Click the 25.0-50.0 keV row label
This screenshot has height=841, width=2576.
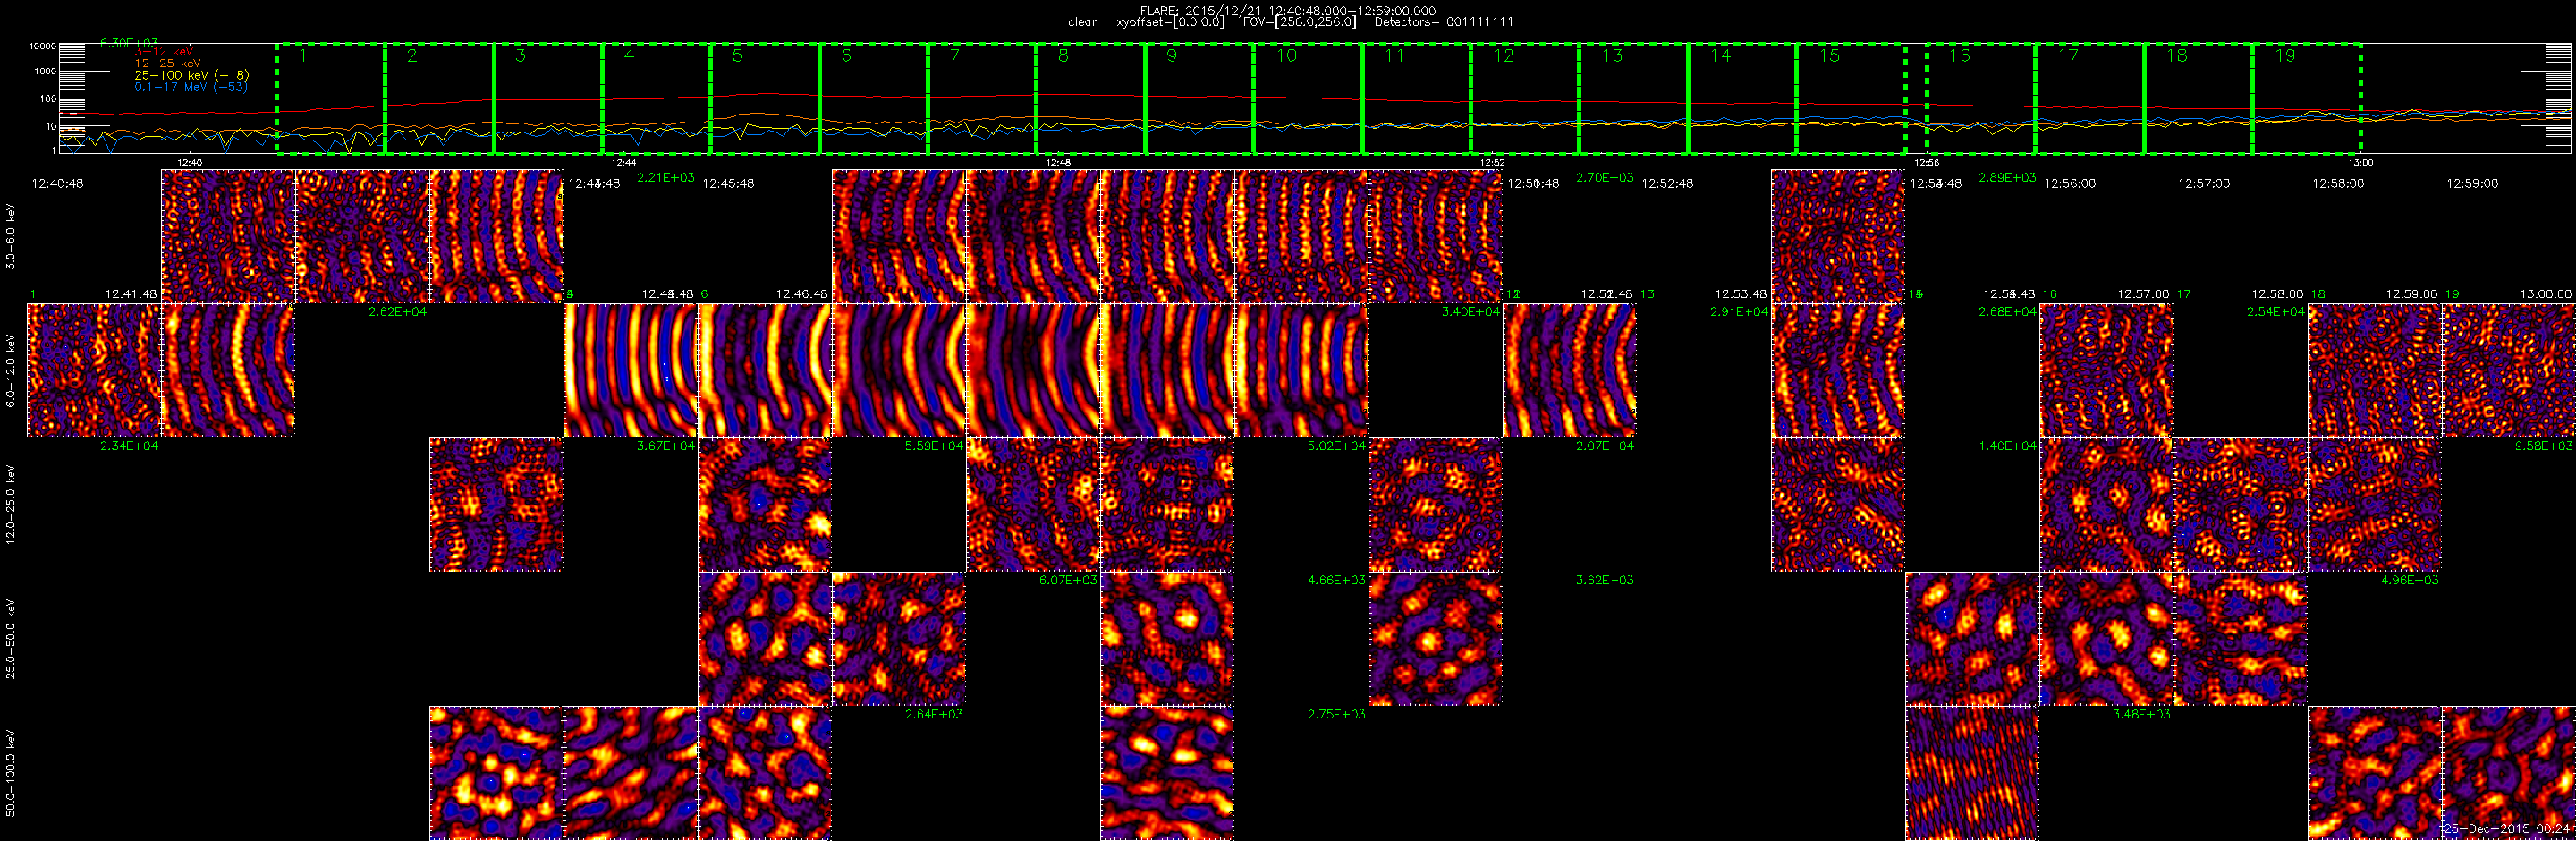(x=11, y=639)
